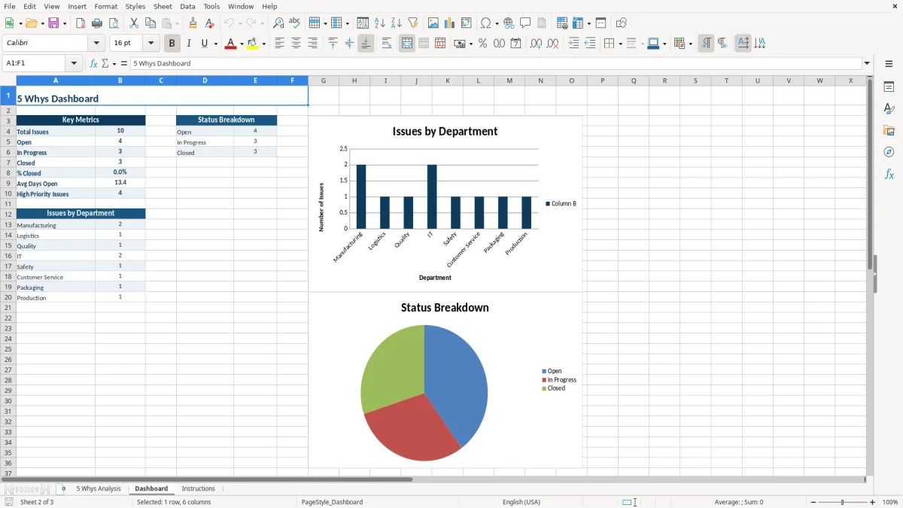Open background color dropdown arrow
Screen dimensions: 903x508
(264, 44)
